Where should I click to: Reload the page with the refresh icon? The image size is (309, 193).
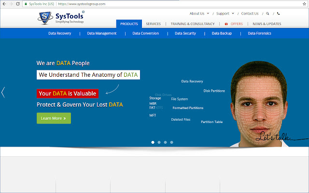18,3
